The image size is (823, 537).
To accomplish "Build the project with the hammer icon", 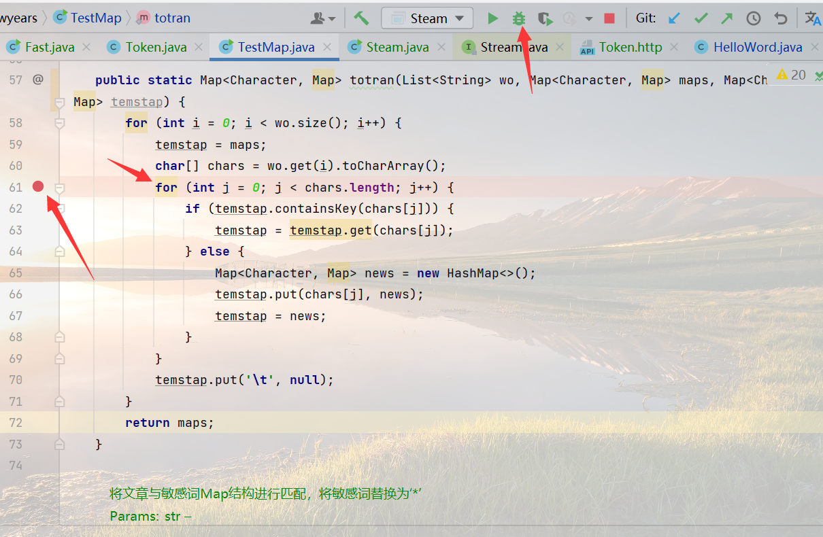I will click(361, 18).
